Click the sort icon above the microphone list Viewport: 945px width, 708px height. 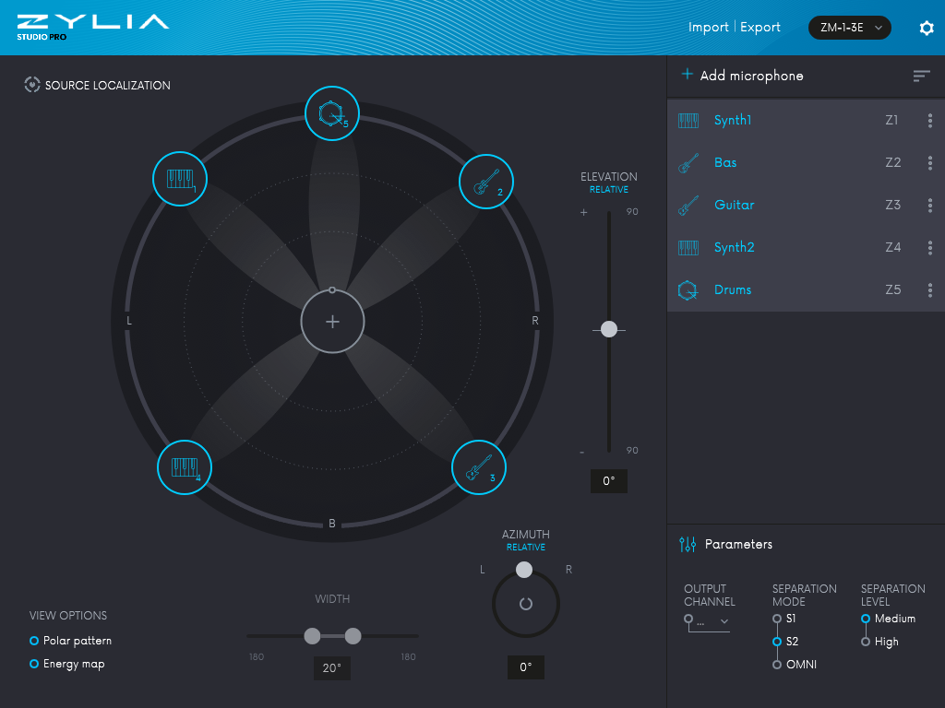[921, 76]
